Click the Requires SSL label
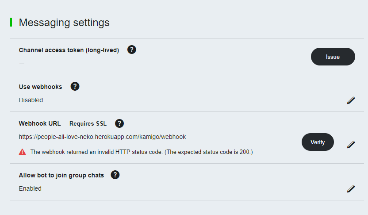 pyautogui.click(x=88, y=123)
